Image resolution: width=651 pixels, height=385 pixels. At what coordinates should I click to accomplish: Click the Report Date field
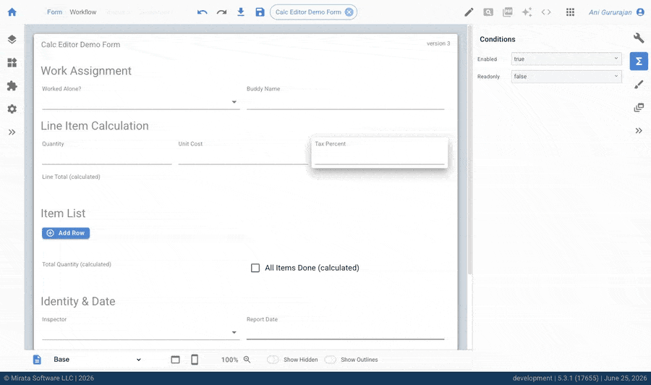(x=346, y=332)
